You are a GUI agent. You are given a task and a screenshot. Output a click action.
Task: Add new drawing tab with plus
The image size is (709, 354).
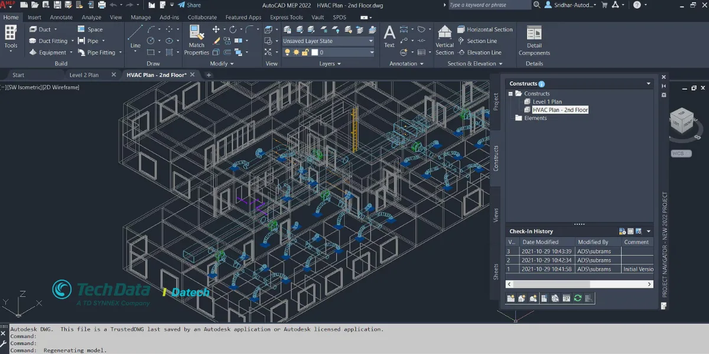click(209, 75)
